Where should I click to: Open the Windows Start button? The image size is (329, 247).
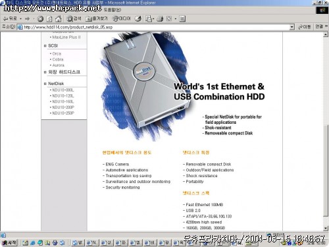click(9, 242)
